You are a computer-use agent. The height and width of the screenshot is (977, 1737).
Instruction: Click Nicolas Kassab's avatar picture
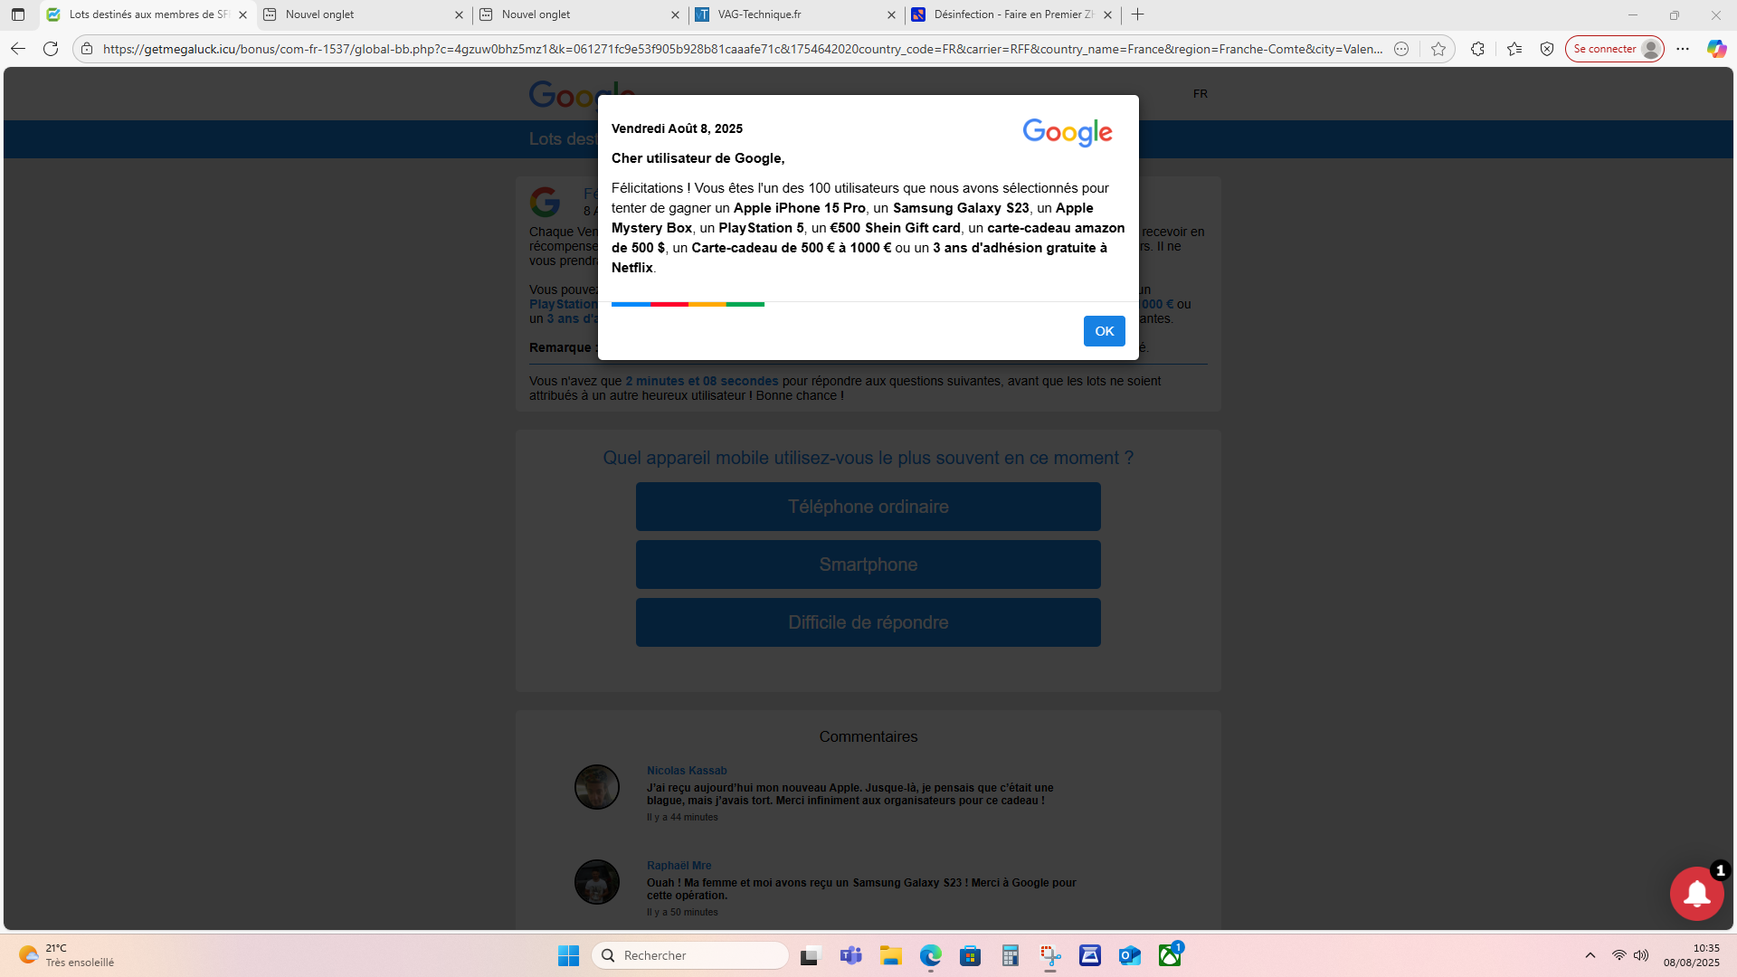click(597, 787)
